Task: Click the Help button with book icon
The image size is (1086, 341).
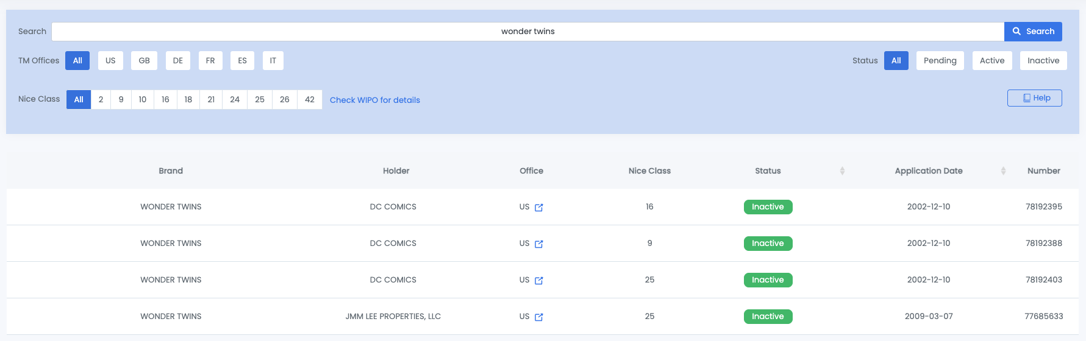Action: point(1034,98)
